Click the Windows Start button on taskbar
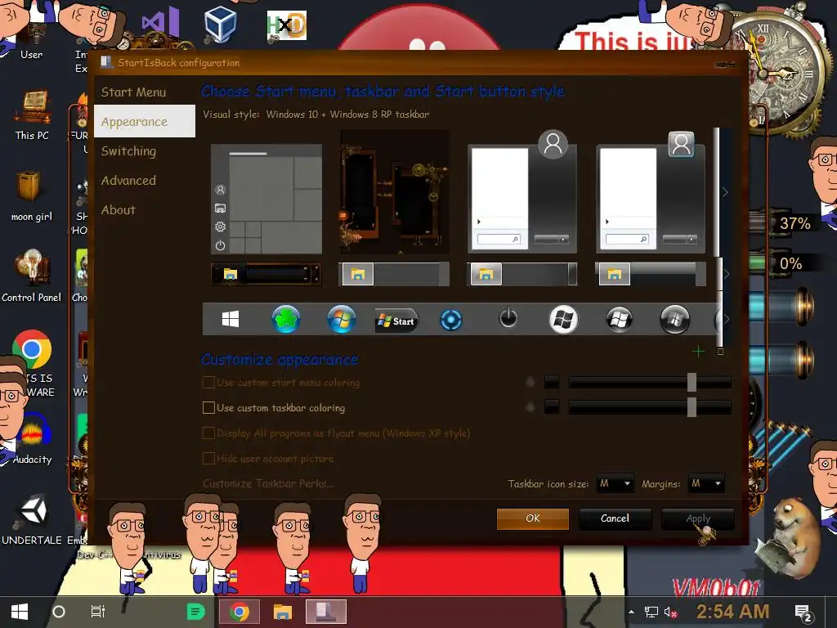This screenshot has width=837, height=628. 20,612
